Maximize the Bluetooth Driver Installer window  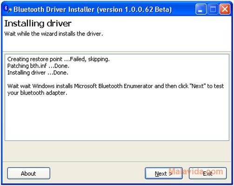point(213,9)
